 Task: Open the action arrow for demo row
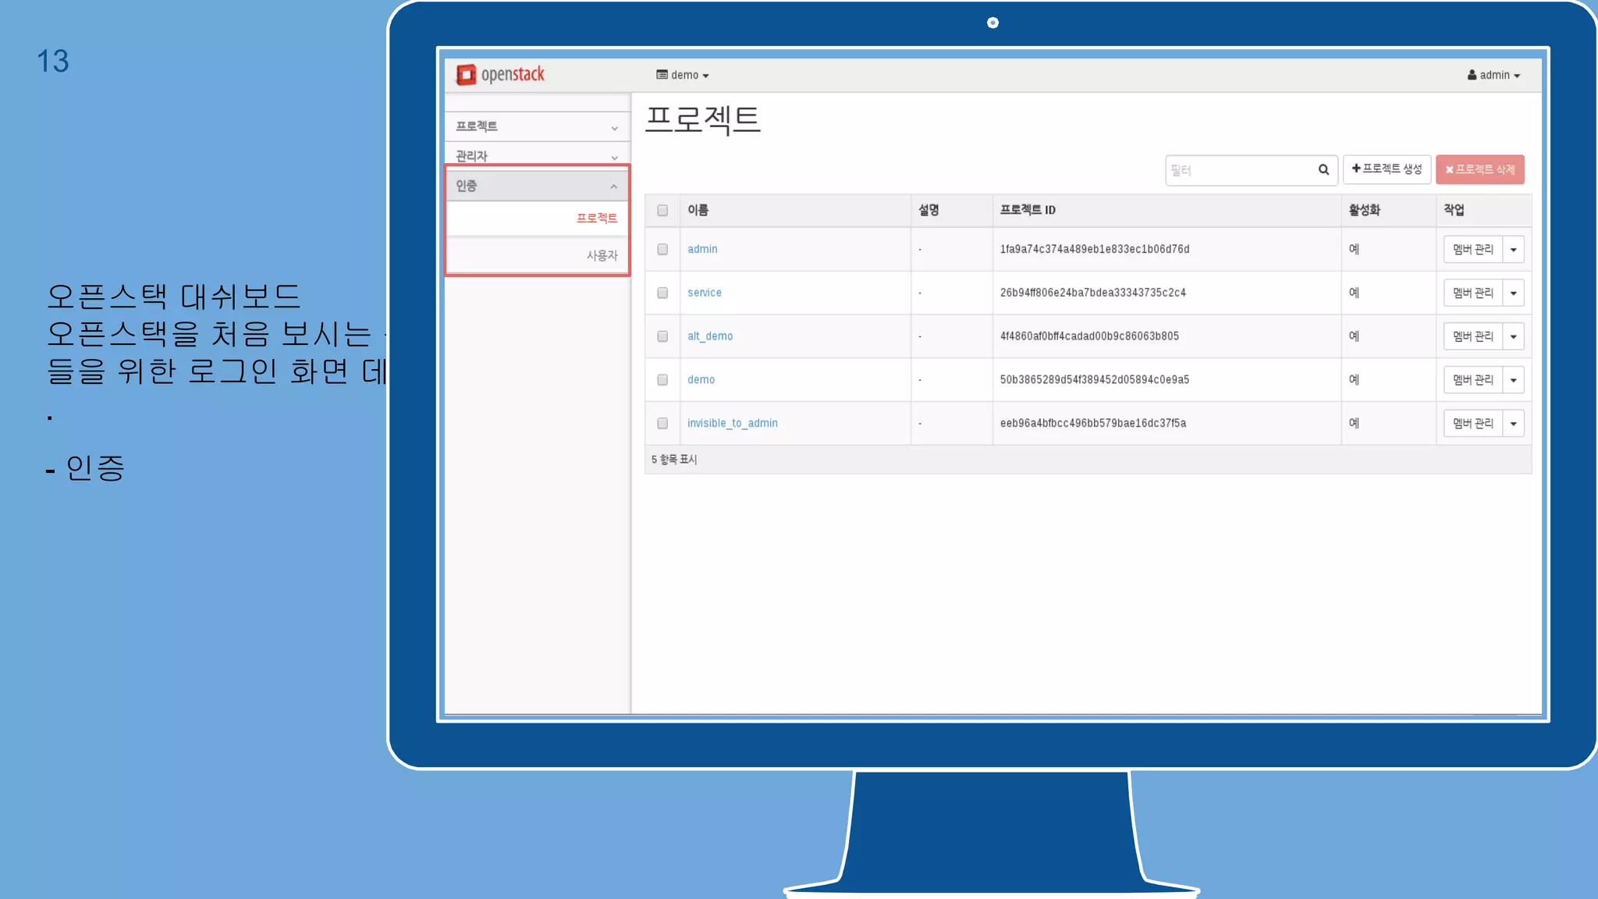point(1513,380)
